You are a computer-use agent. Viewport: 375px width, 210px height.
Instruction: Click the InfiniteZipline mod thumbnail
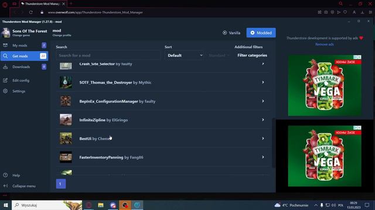(66, 120)
